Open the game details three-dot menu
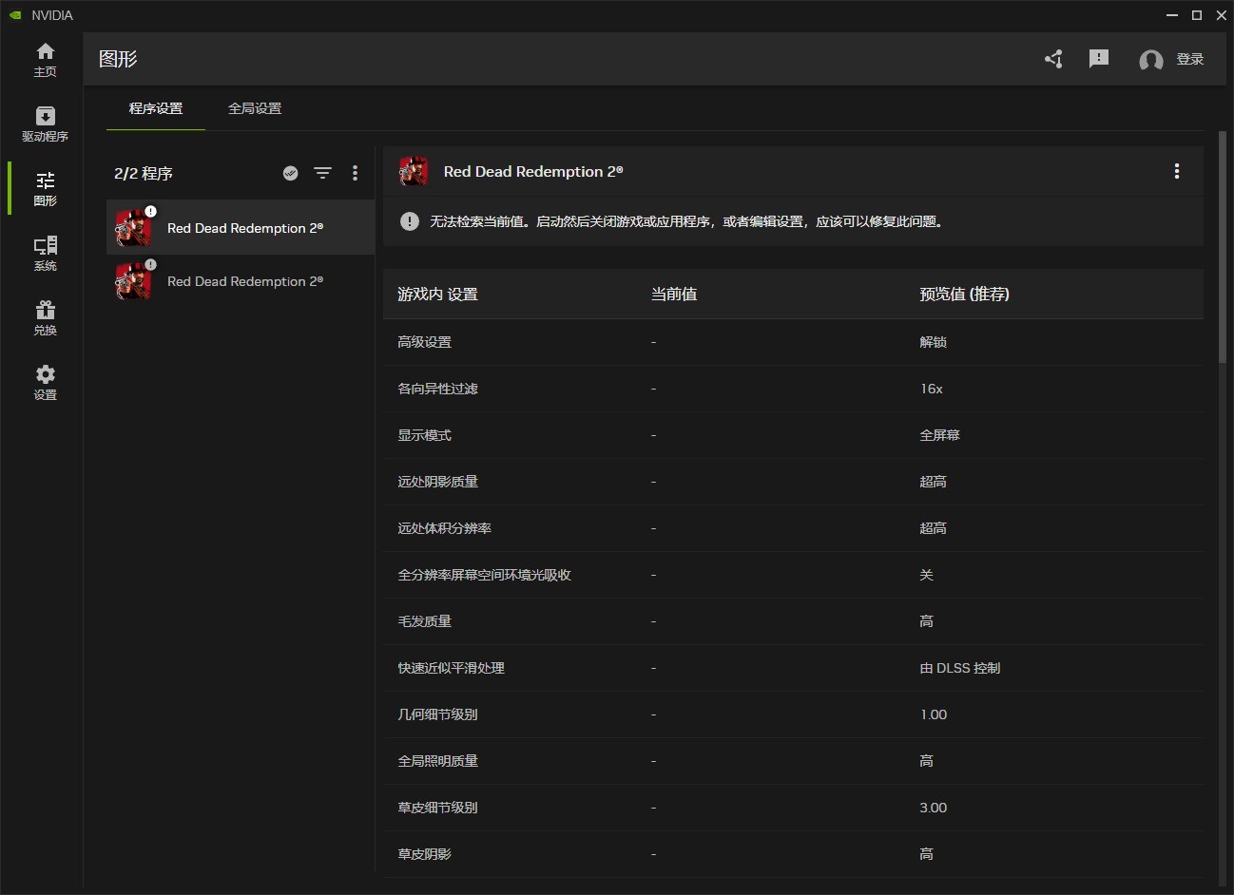1234x895 pixels. pyautogui.click(x=1177, y=171)
